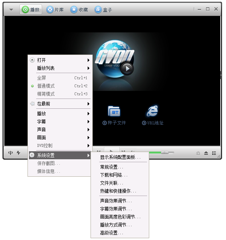Click the gear icon beside 系统设置
This screenshot has width=226, height=240.
(32, 155)
